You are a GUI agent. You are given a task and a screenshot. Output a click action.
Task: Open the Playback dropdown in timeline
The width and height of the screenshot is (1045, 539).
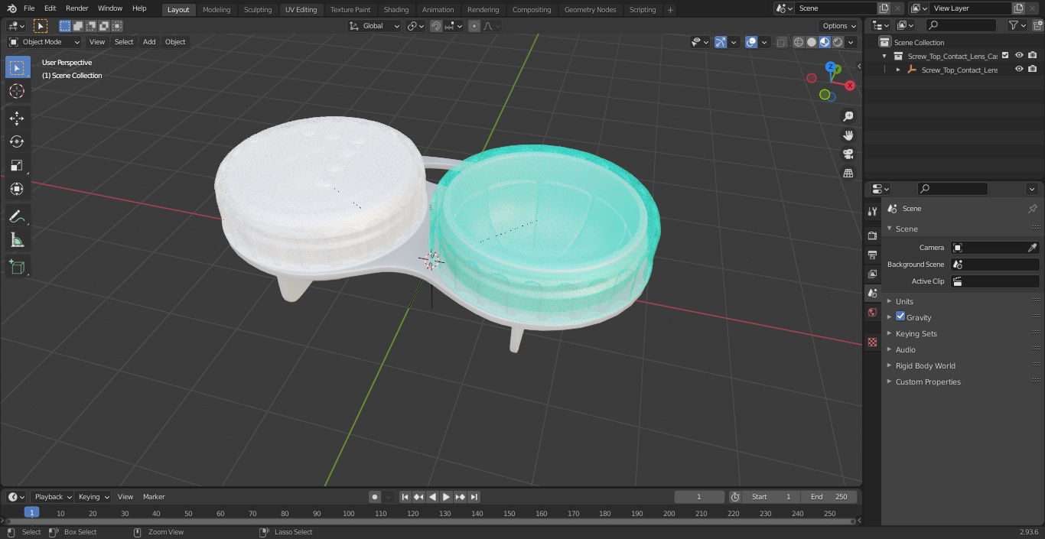53,497
